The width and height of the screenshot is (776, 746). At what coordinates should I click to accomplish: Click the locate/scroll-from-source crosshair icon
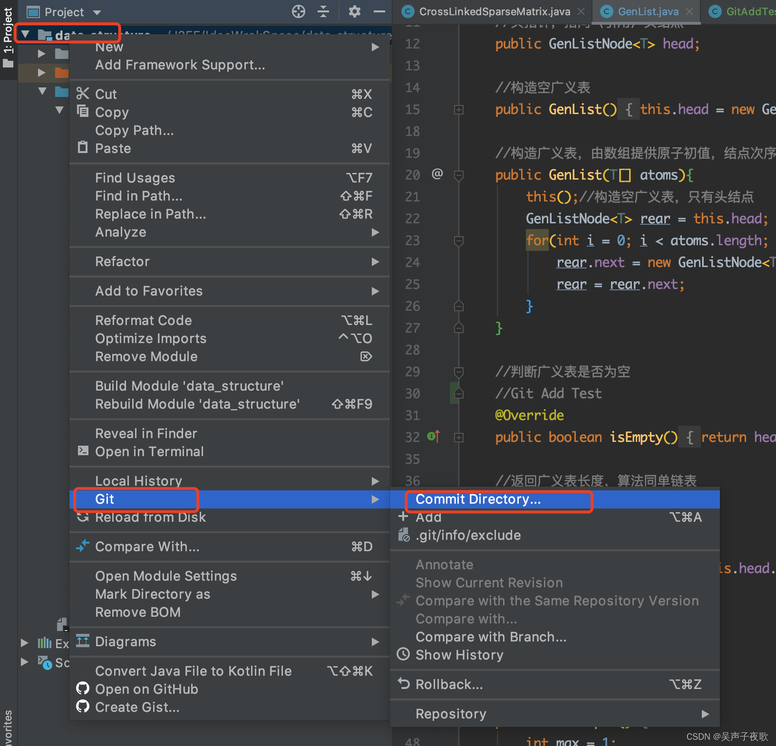pos(298,11)
